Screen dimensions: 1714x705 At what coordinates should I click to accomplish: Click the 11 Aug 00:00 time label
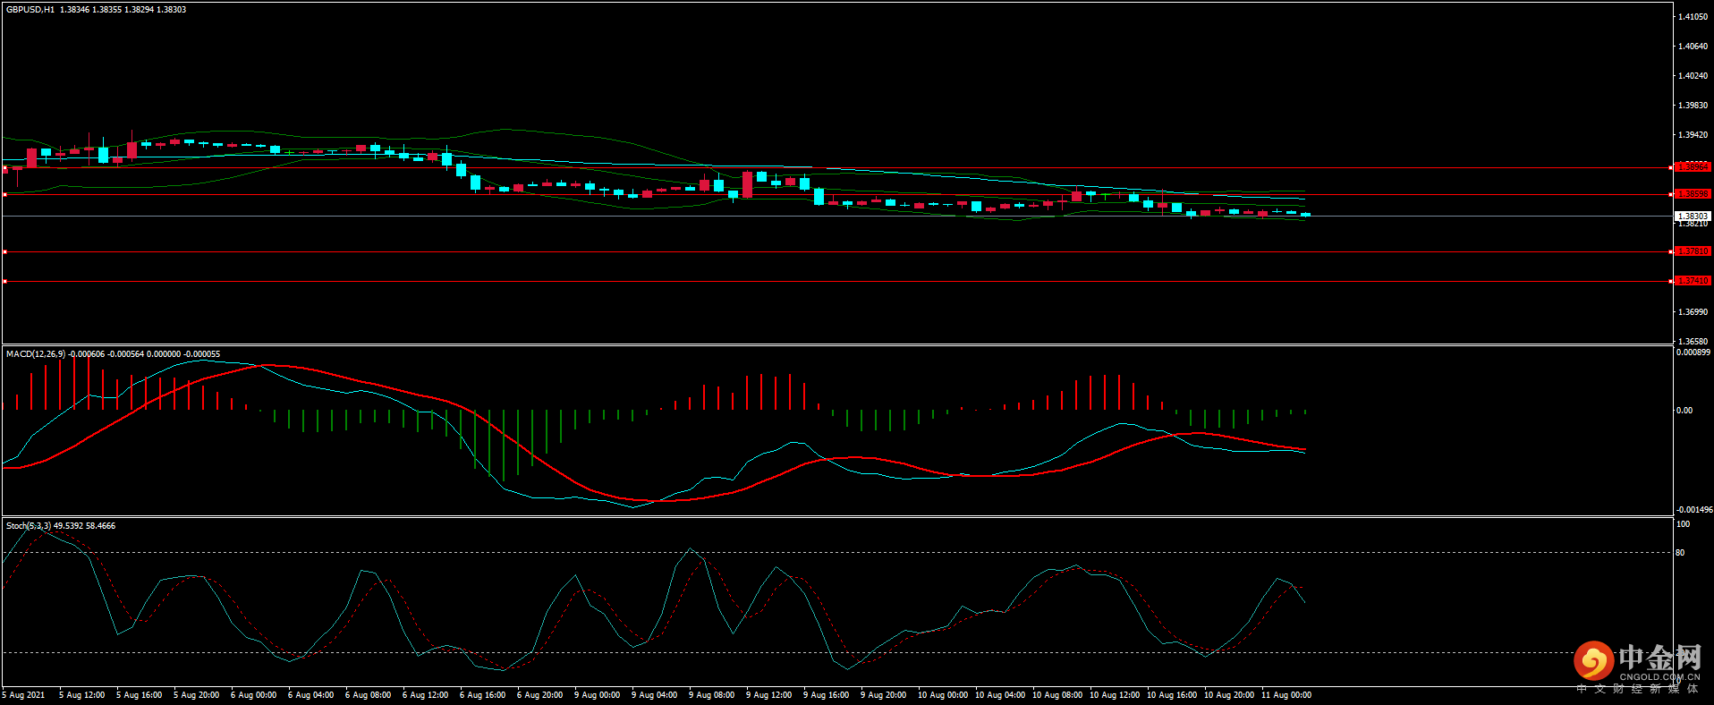pos(1285,695)
